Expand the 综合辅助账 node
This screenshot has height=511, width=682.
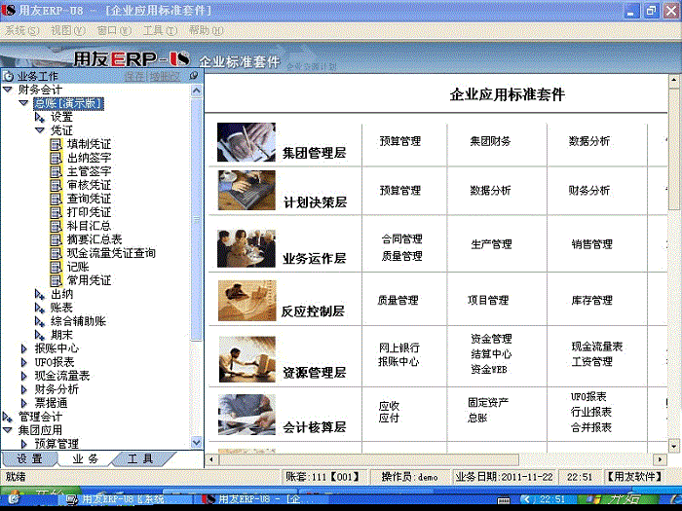point(40,321)
